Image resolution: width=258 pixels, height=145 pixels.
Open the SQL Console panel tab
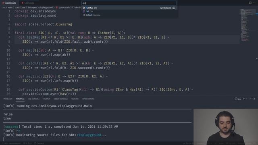34,99
